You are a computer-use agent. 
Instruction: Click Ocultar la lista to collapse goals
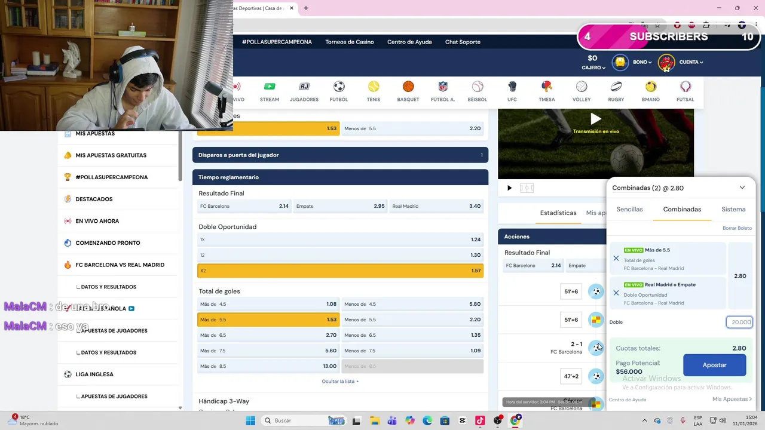(340, 381)
